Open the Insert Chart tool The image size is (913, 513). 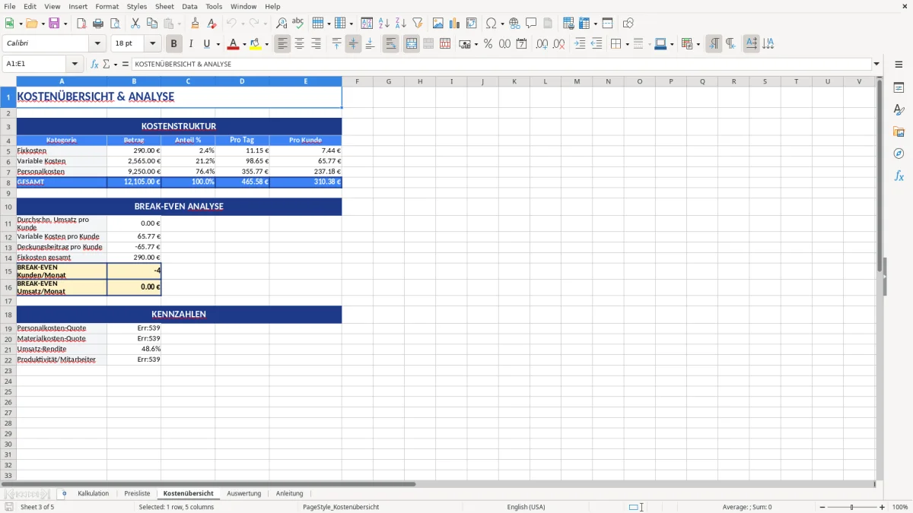pyautogui.click(x=455, y=23)
